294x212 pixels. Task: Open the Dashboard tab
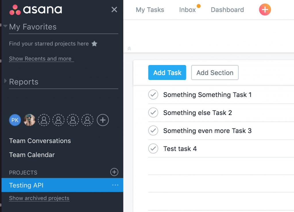pos(227,9)
